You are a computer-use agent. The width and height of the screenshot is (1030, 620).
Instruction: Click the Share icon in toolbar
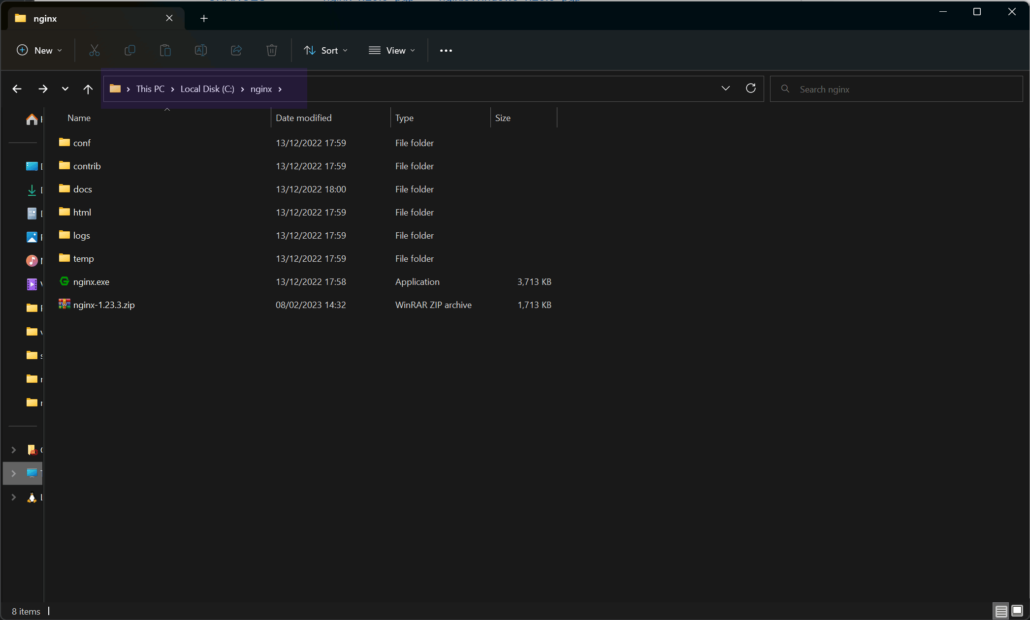point(236,50)
